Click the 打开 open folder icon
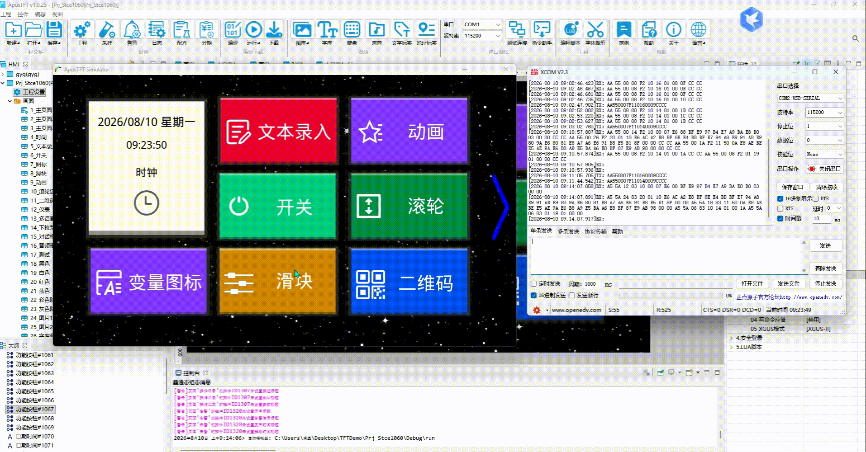The image size is (866, 452). point(33,30)
